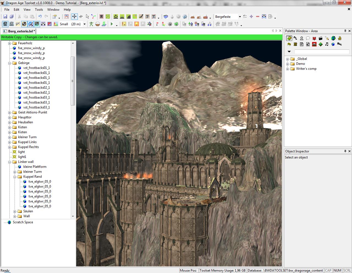
Task: Switch to the Berg_exterio.lvl tab
Action: [19, 31]
